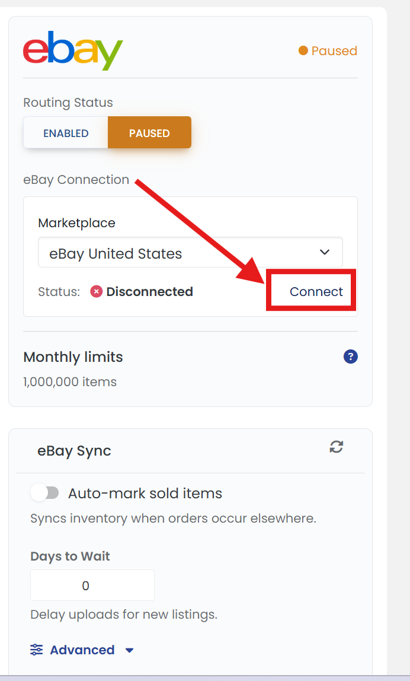Click the eBay logo

(x=73, y=50)
